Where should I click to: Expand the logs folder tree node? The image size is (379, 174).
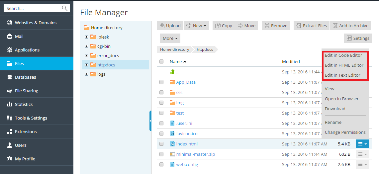click(87, 74)
